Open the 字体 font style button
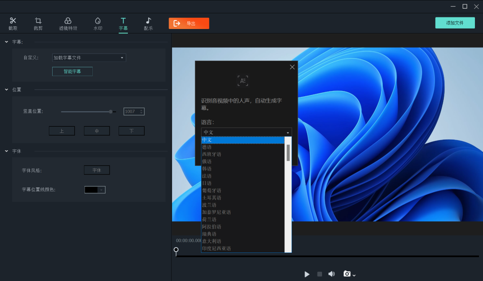483x281 pixels. coord(97,170)
